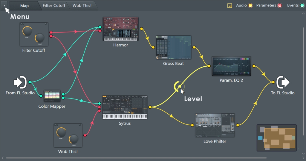This screenshot has width=306, height=161.
Task: Click the Harmor label under its node
Action: pyautogui.click(x=121, y=45)
